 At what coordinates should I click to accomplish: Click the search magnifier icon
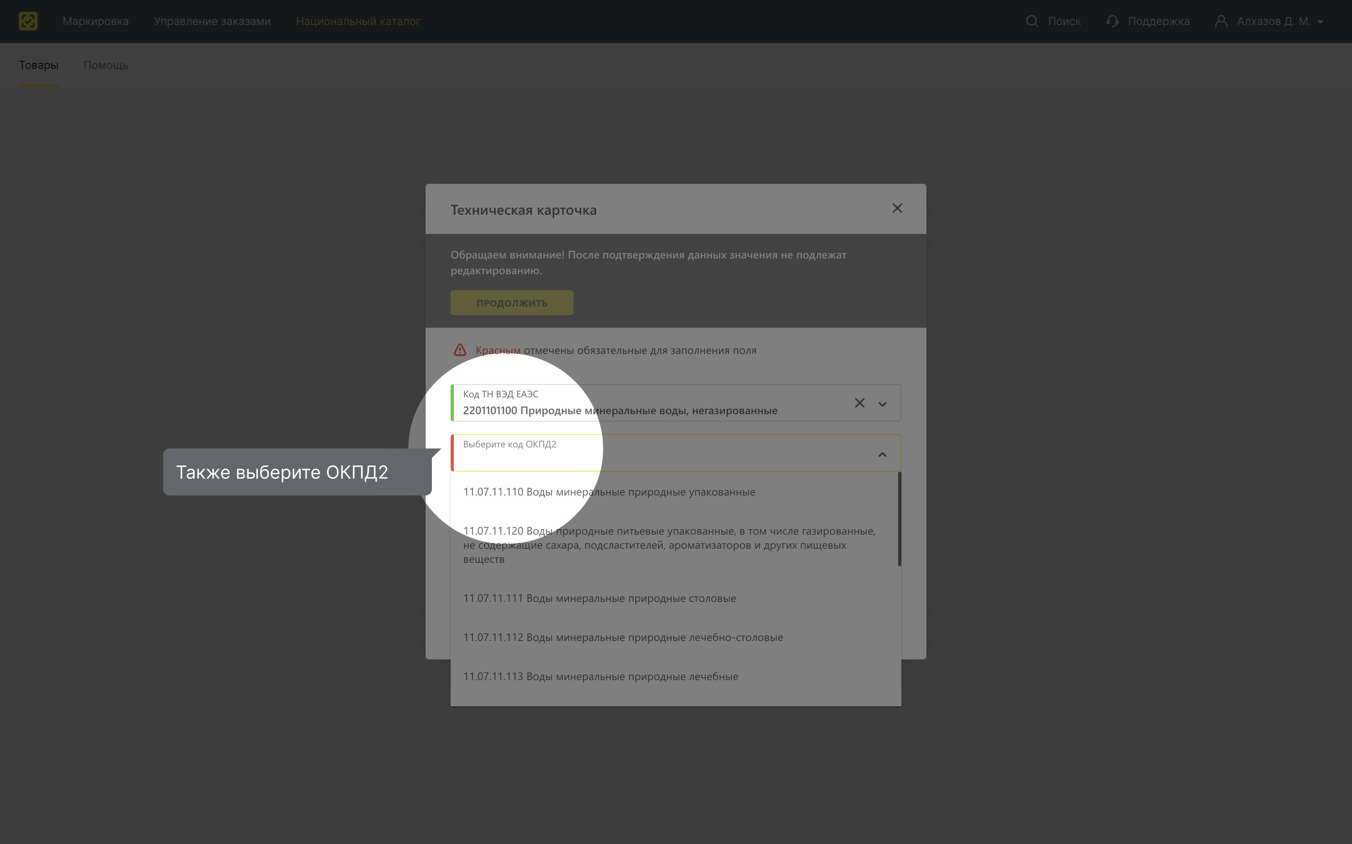tap(1032, 21)
